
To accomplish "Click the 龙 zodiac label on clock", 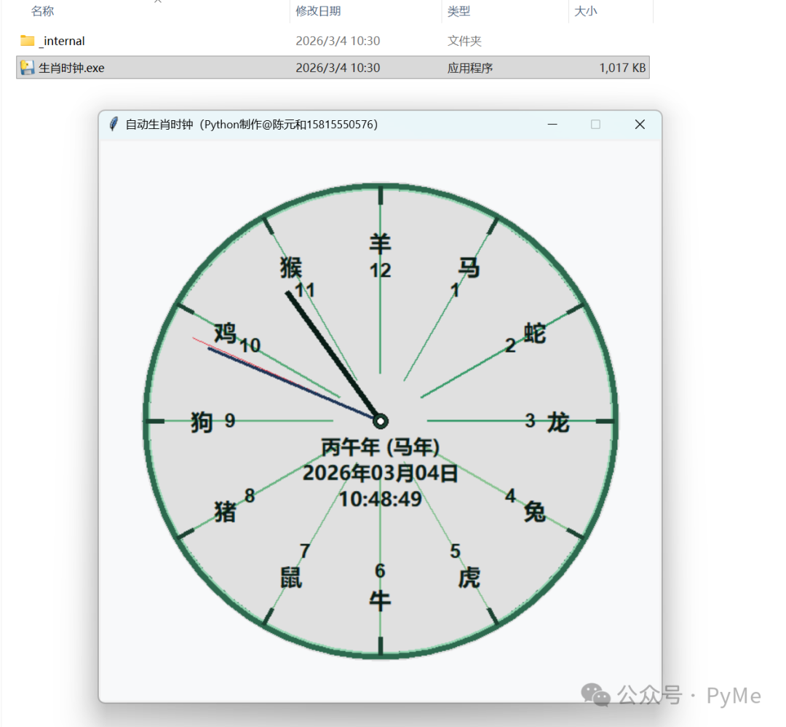I will click(558, 422).
